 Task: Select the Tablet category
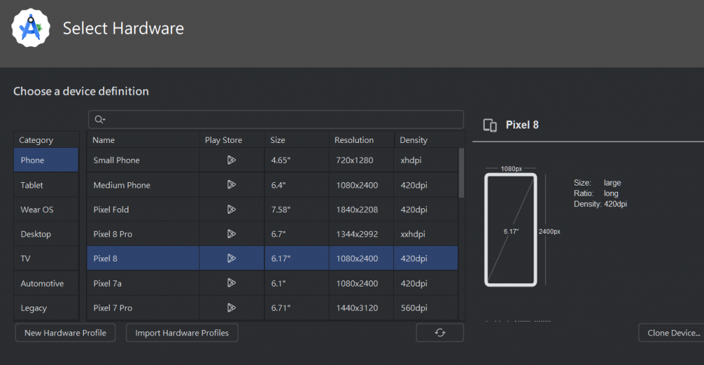coord(32,185)
